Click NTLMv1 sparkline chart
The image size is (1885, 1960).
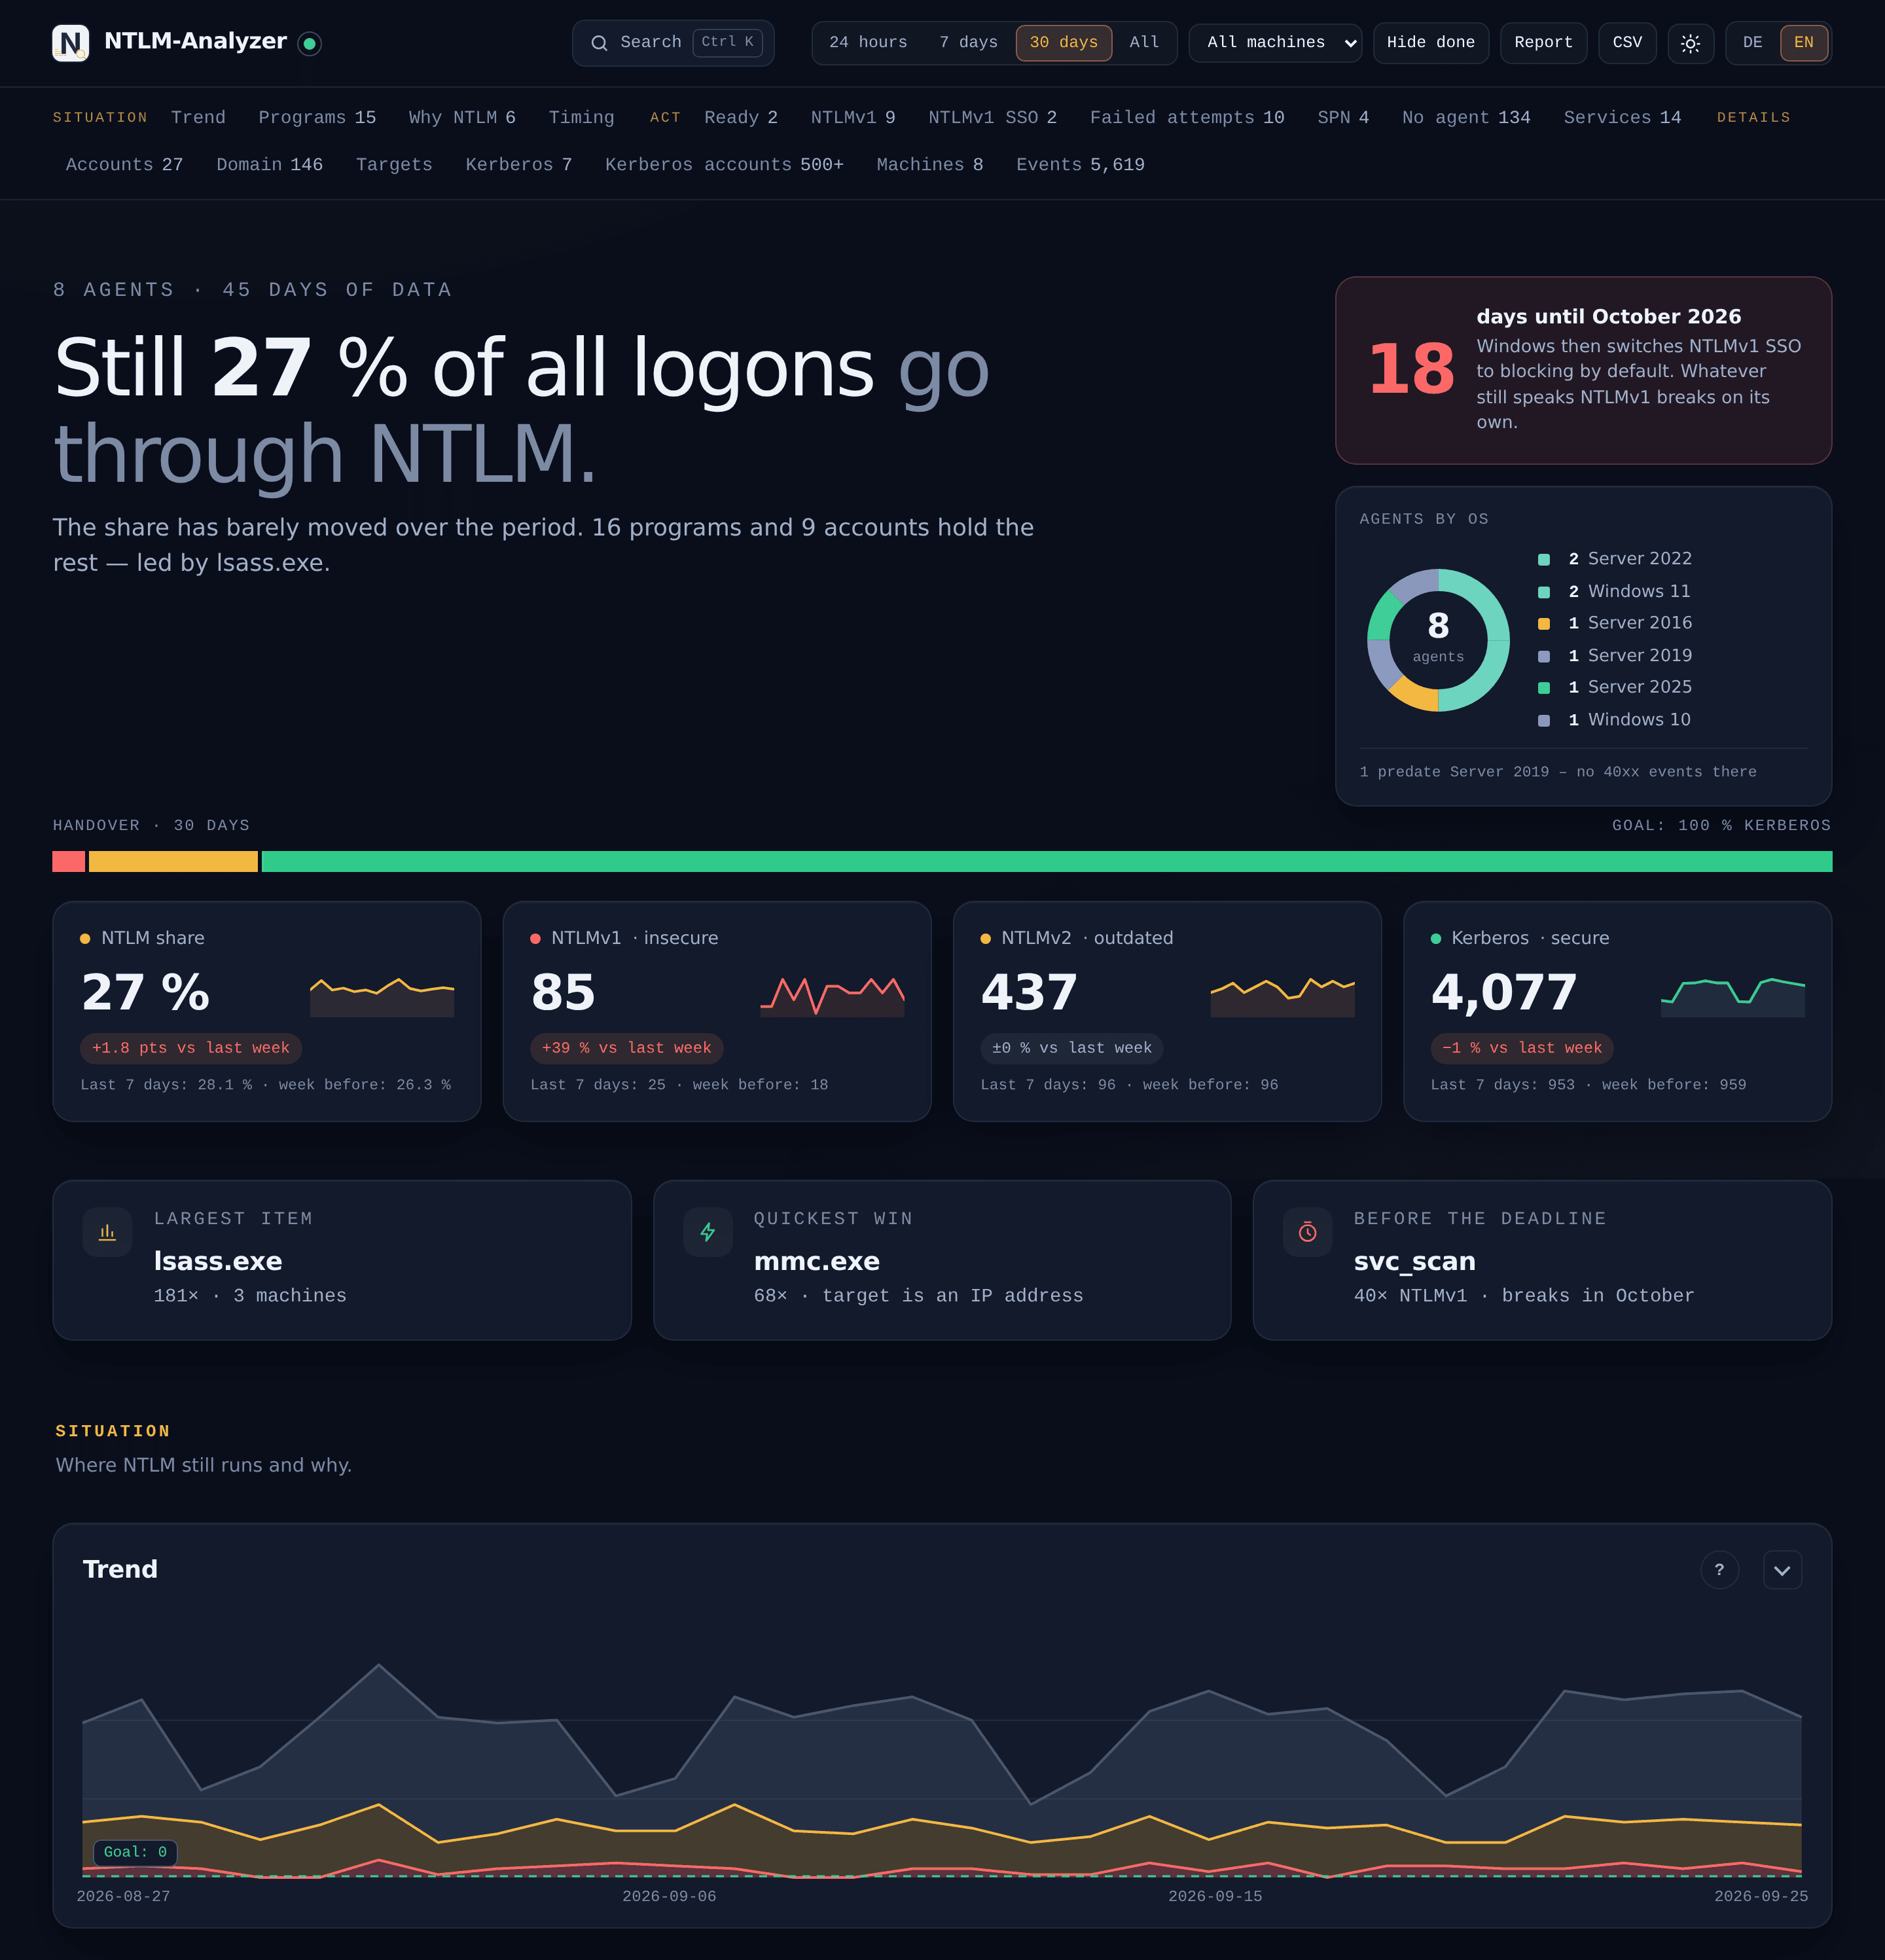(832, 996)
